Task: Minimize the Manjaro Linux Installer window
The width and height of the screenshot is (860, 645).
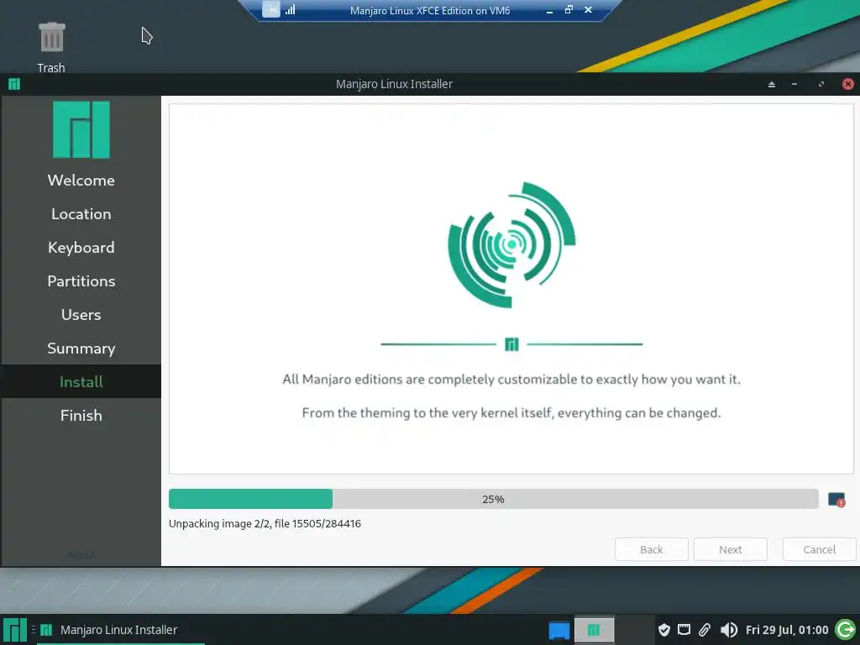Action: coord(794,84)
